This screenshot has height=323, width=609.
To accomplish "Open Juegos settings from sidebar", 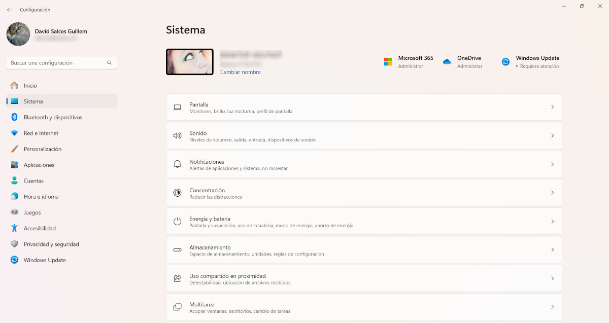I will (32, 212).
